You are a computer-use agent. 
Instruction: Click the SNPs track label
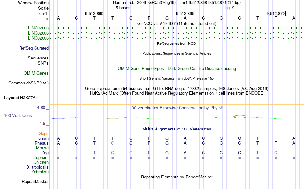pyautogui.click(x=43, y=63)
